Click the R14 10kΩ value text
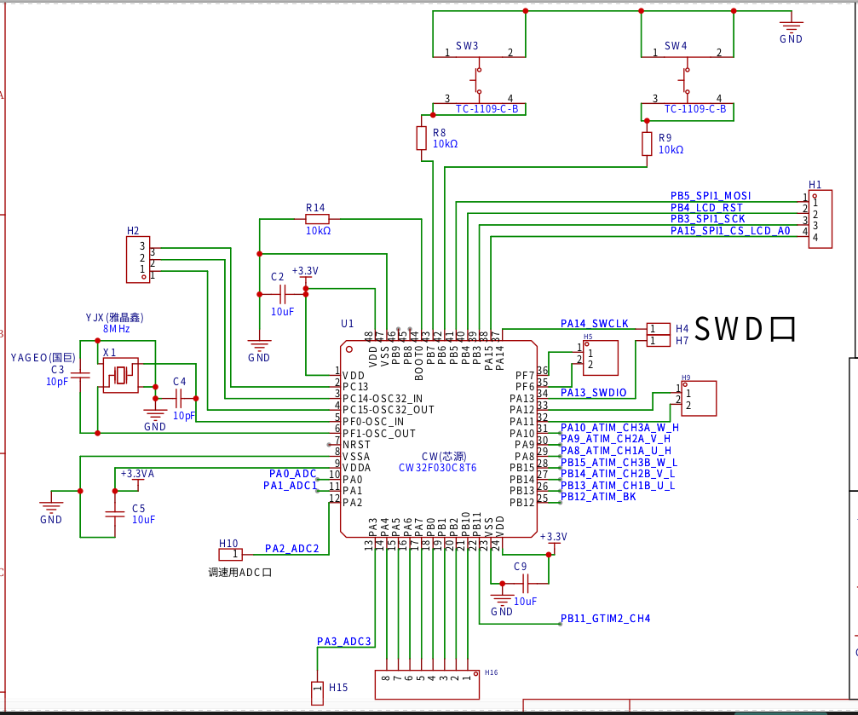This screenshot has width=858, height=715. pyautogui.click(x=318, y=230)
